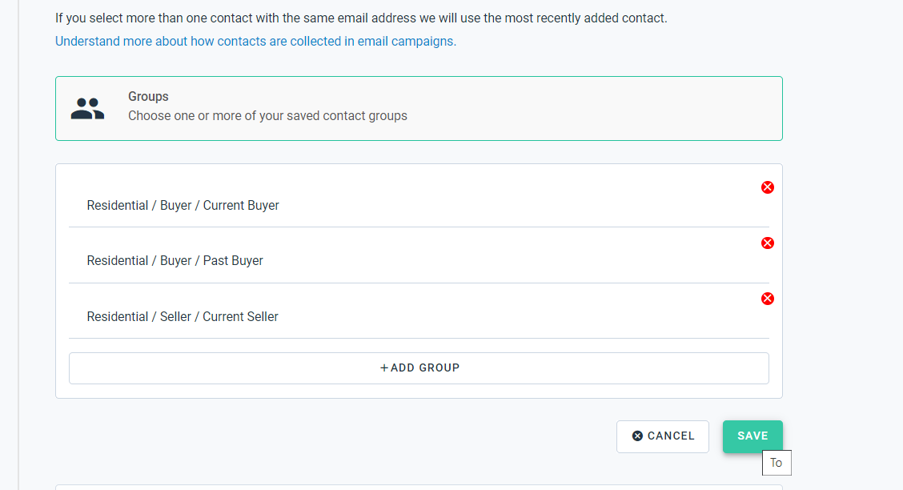Delete the Current Seller group entry
Image resolution: width=903 pixels, height=490 pixels.
click(767, 299)
